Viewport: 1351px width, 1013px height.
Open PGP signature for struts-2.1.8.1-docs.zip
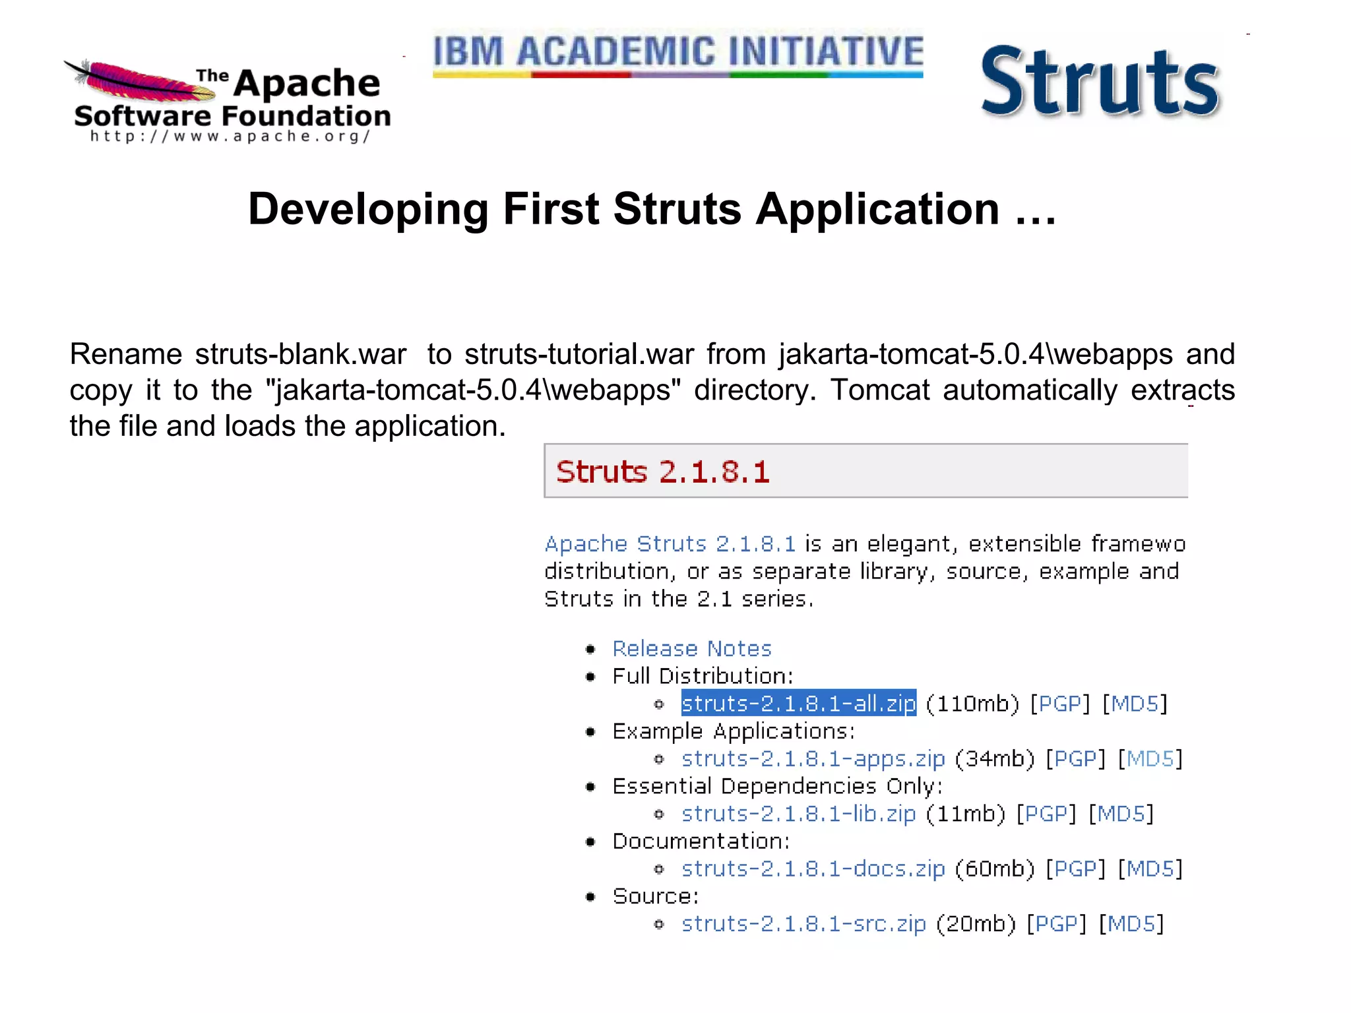click(x=1075, y=869)
